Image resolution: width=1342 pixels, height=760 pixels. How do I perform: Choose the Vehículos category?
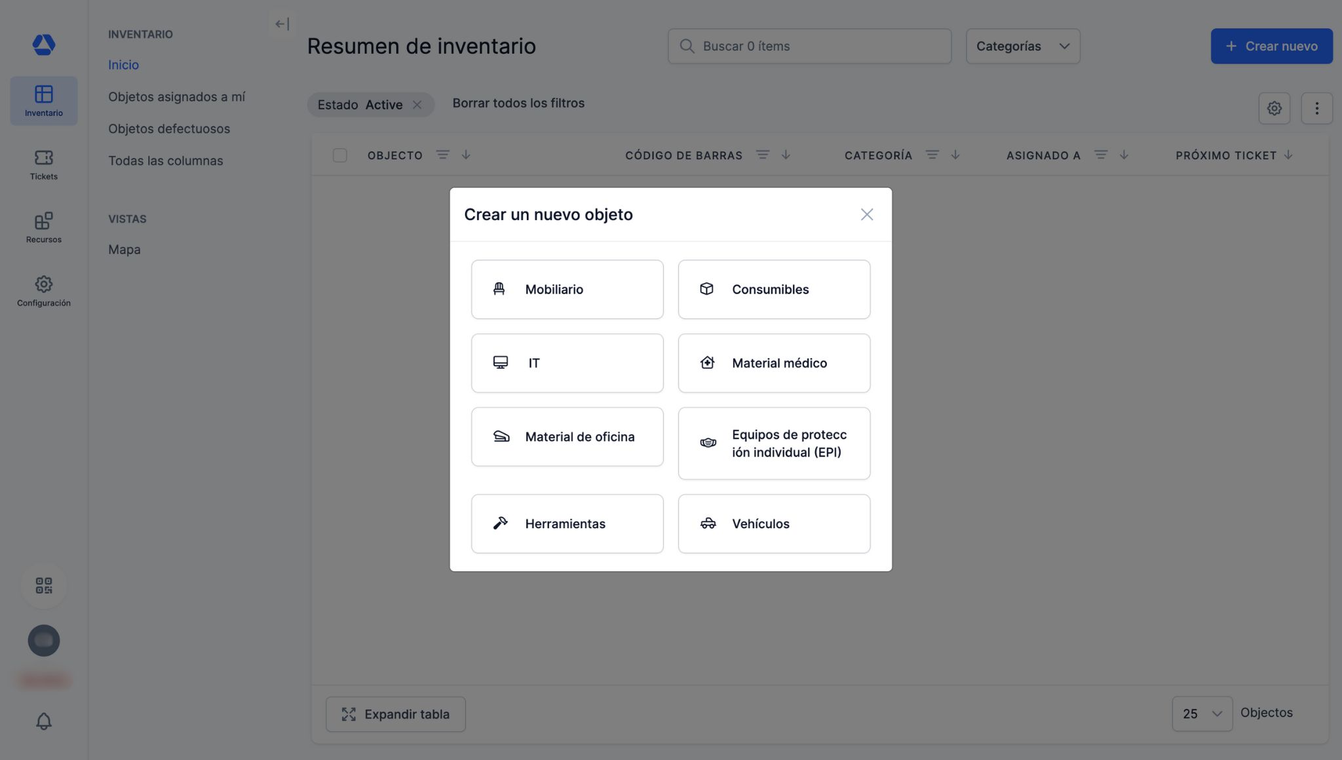coord(774,523)
